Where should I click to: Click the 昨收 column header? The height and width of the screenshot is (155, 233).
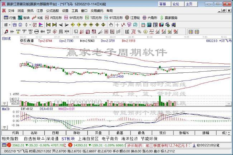click(77, 133)
